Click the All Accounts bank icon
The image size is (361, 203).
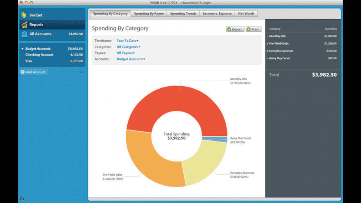(24, 34)
